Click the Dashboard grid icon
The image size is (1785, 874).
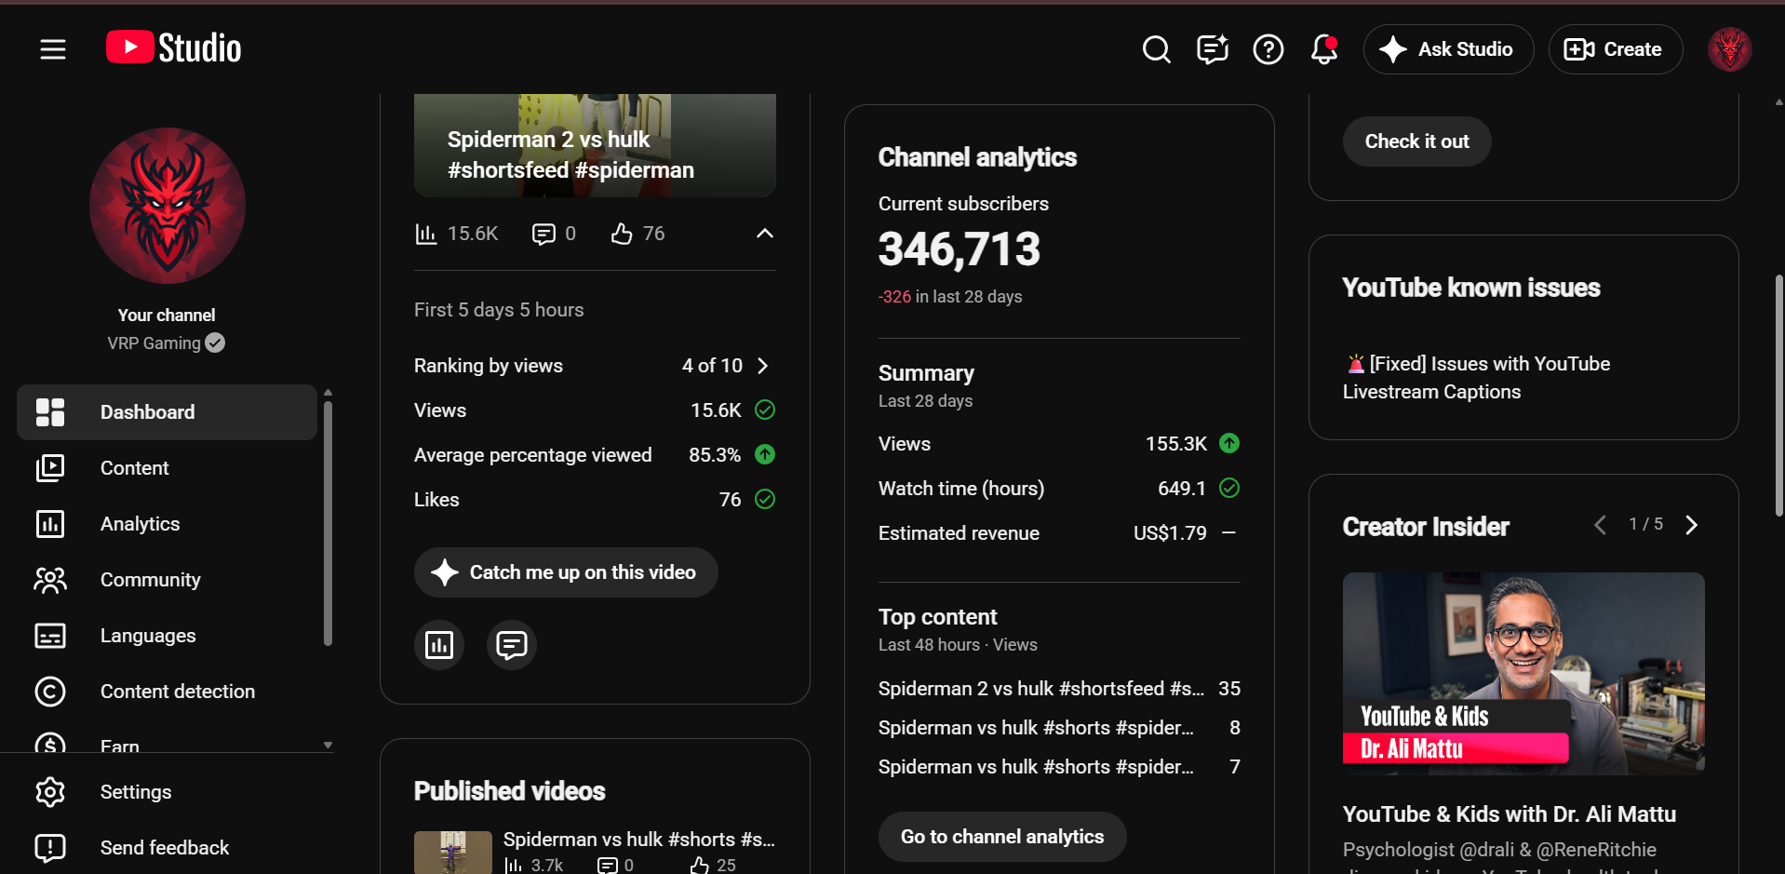tap(50, 412)
